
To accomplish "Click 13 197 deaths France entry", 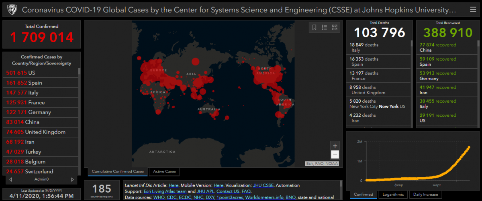I will coord(378,76).
